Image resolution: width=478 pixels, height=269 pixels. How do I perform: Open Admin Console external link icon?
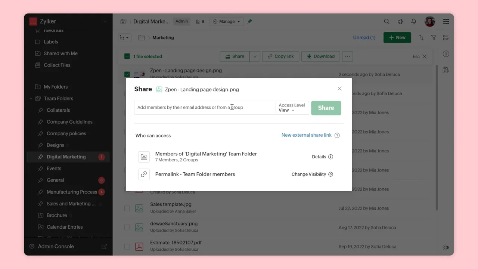[104, 247]
